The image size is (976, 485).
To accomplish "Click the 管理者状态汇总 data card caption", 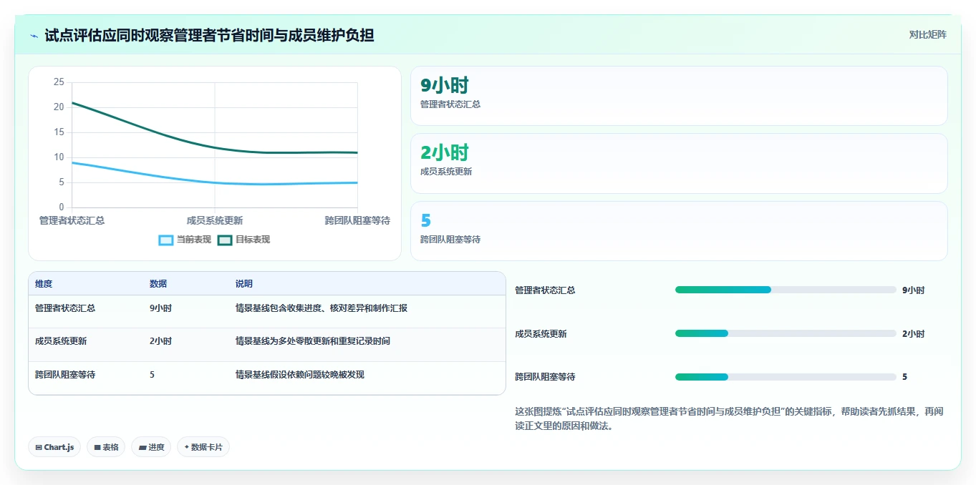I will coord(450,104).
